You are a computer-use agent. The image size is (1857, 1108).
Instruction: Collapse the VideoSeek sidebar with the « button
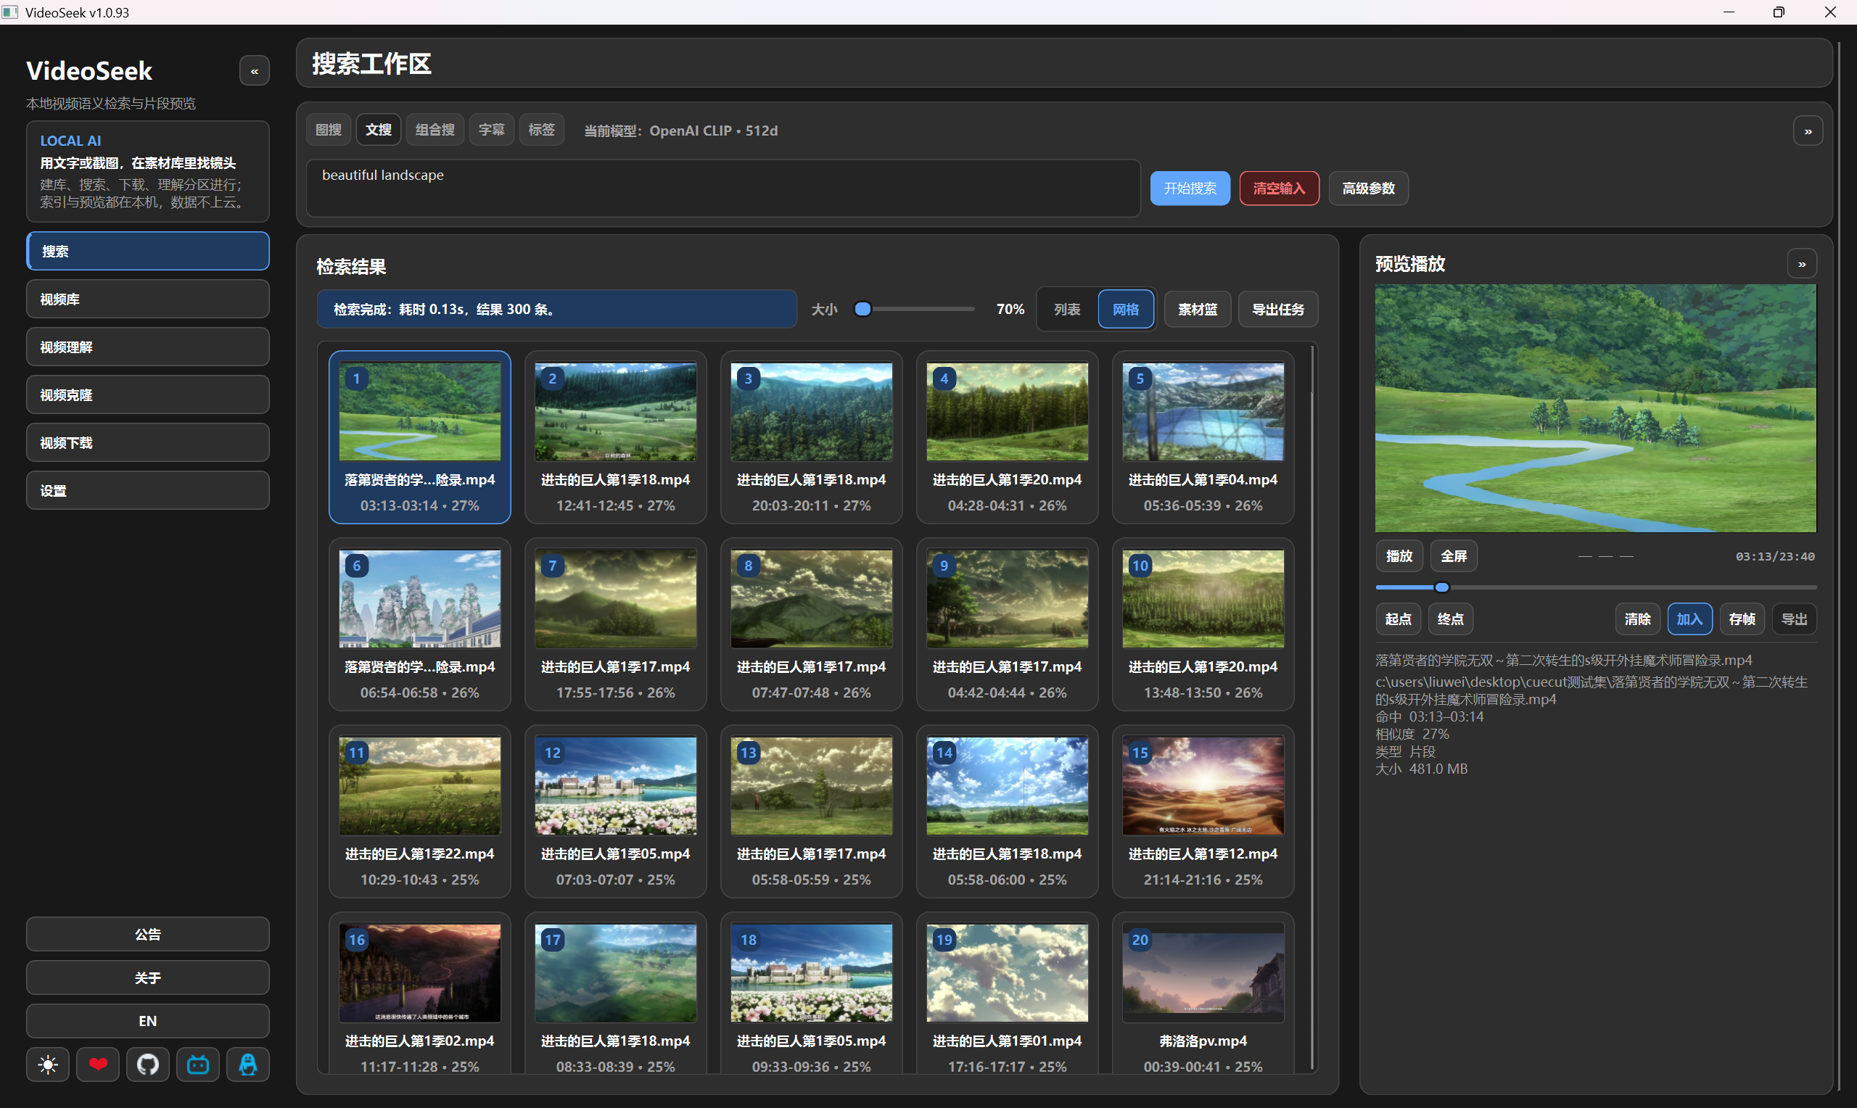(x=254, y=71)
